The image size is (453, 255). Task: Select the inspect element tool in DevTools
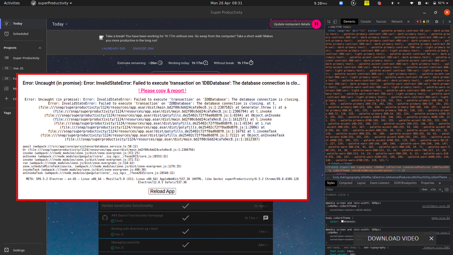pos(329,22)
